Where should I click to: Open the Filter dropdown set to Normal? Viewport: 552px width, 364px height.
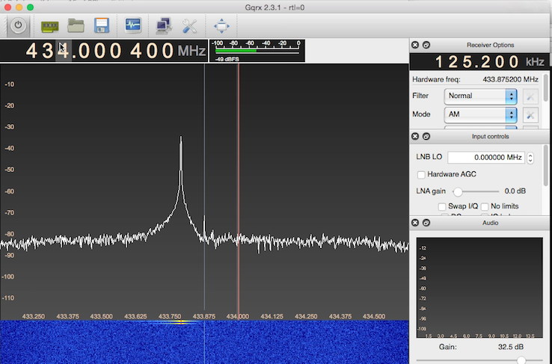(x=480, y=96)
